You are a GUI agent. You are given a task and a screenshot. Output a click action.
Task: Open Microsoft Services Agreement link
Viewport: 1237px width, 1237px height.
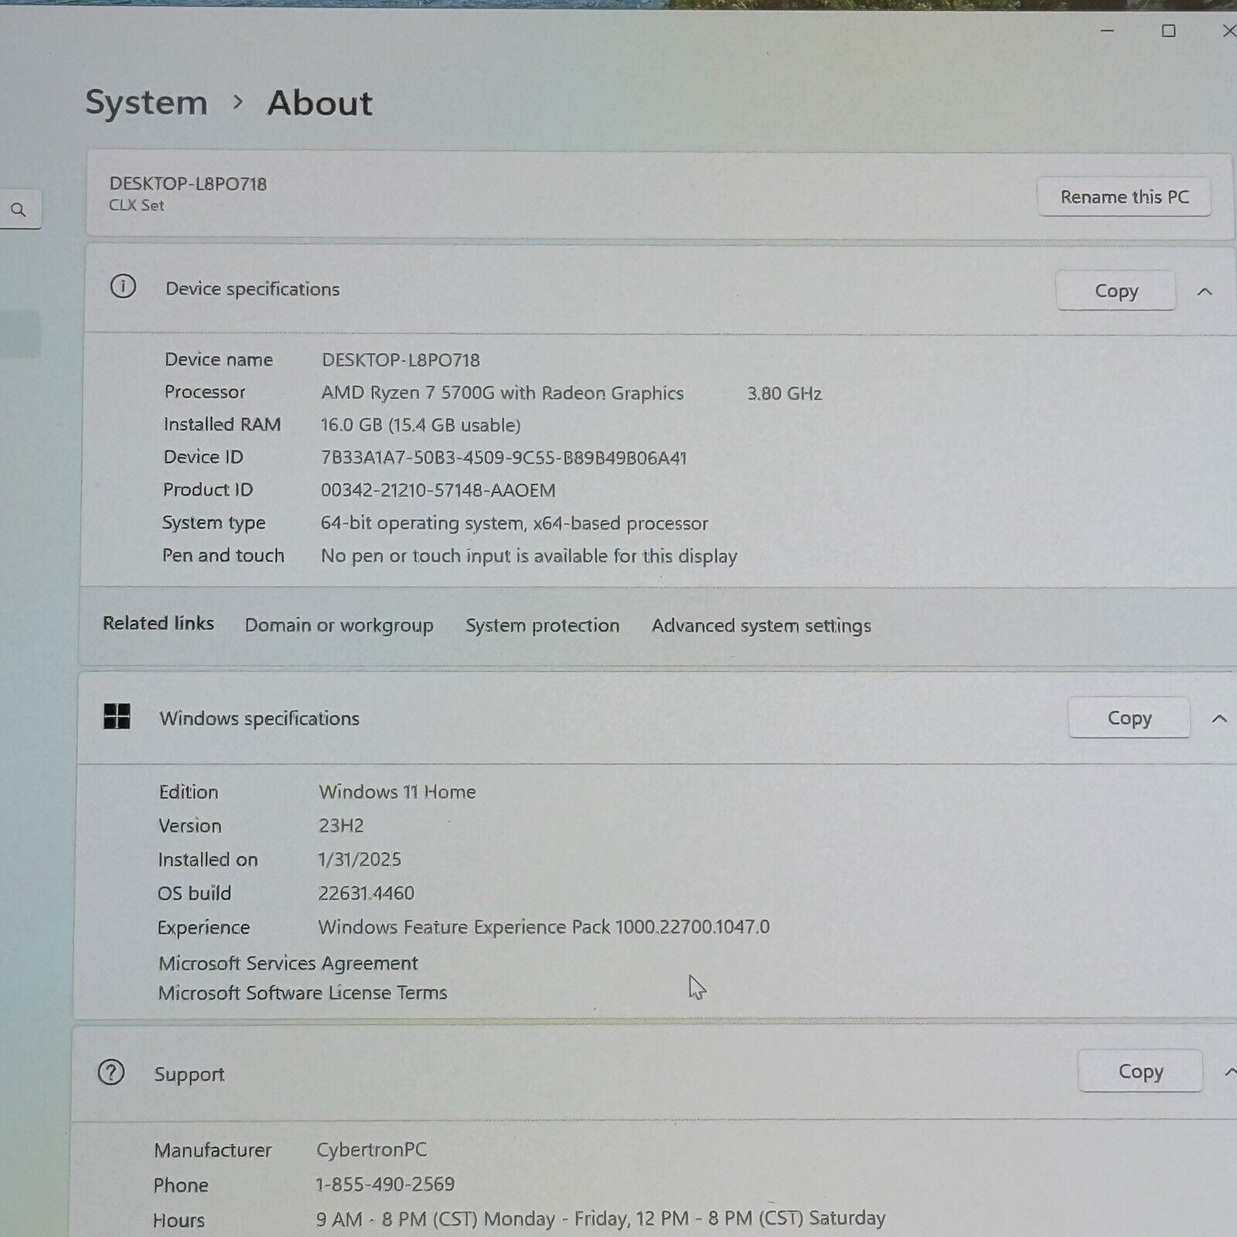click(x=288, y=963)
